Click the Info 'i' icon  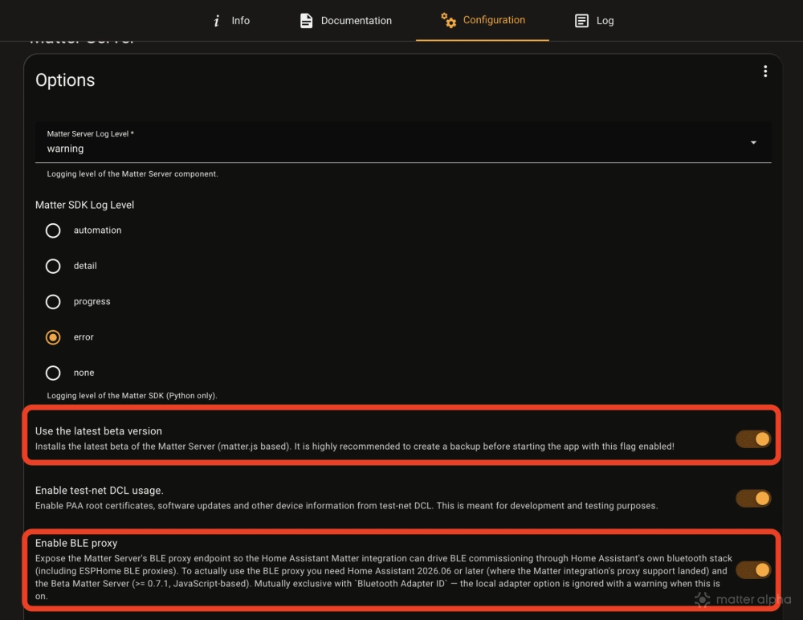point(217,21)
